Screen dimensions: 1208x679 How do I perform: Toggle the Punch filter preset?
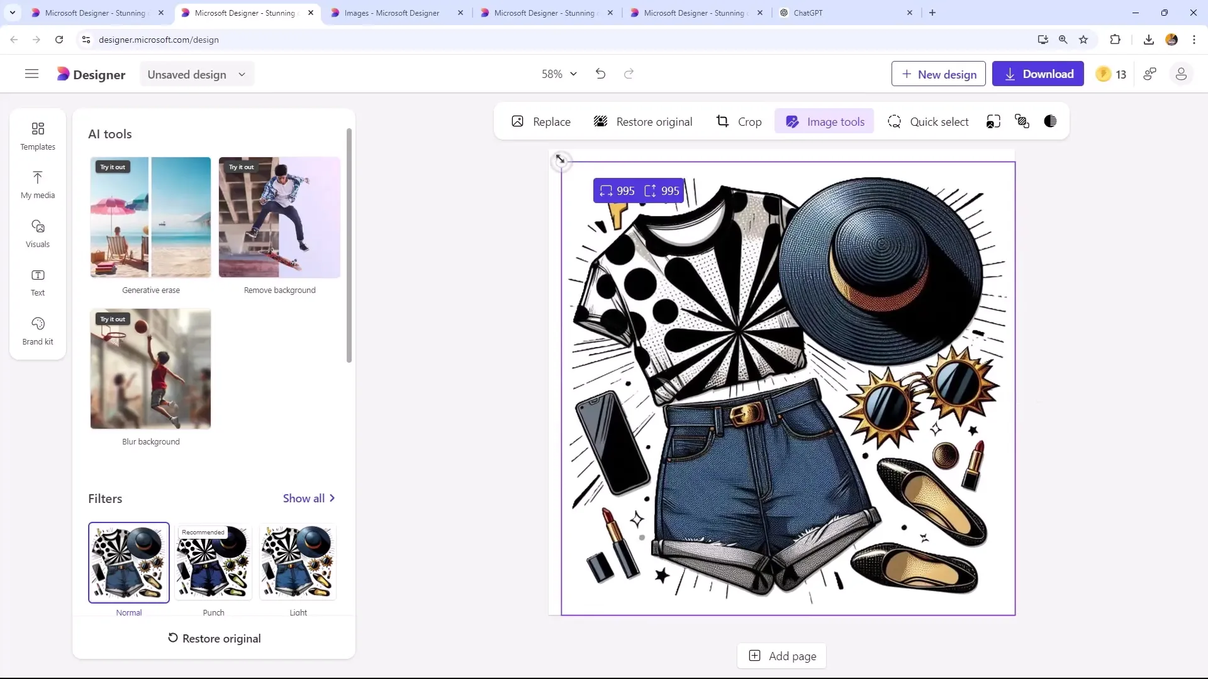[213, 562]
